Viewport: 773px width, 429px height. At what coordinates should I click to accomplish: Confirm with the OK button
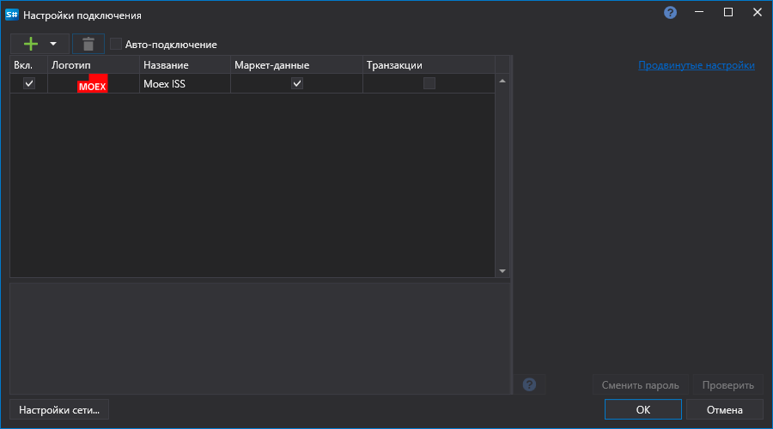[643, 410]
